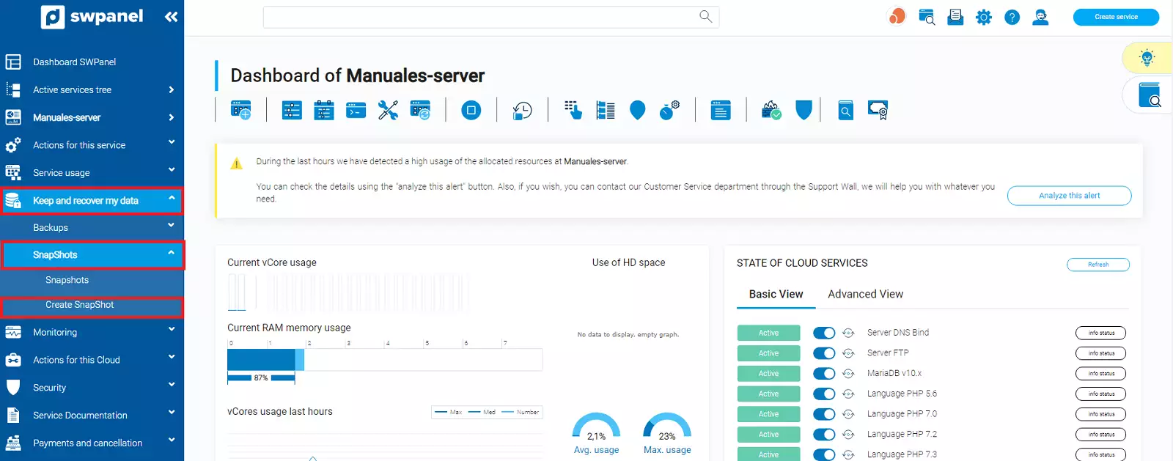The height and width of the screenshot is (461, 1173).
Task: Click the lightbulb tips icon
Action: point(1147,58)
